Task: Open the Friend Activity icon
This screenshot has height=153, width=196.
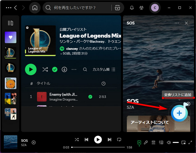Action: (x=141, y=8)
